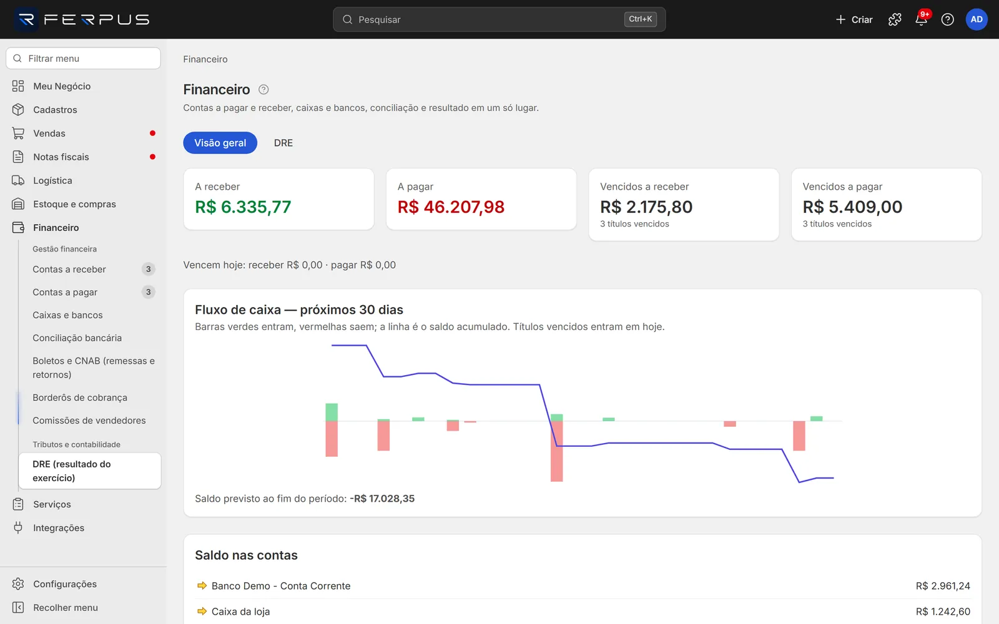This screenshot has width=999, height=624.
Task: Open the notifications bell
Action: 921,19
